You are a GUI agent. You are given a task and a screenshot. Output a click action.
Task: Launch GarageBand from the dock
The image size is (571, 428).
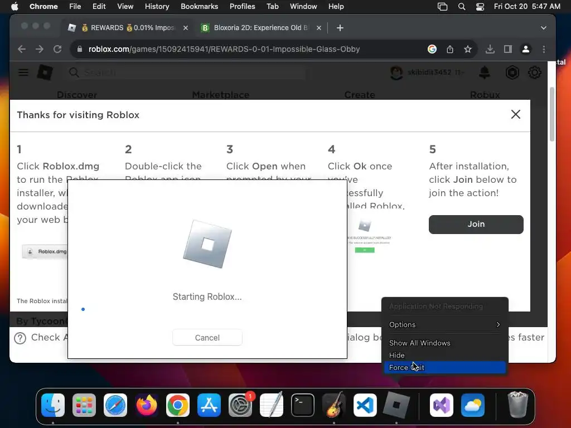coord(334,405)
